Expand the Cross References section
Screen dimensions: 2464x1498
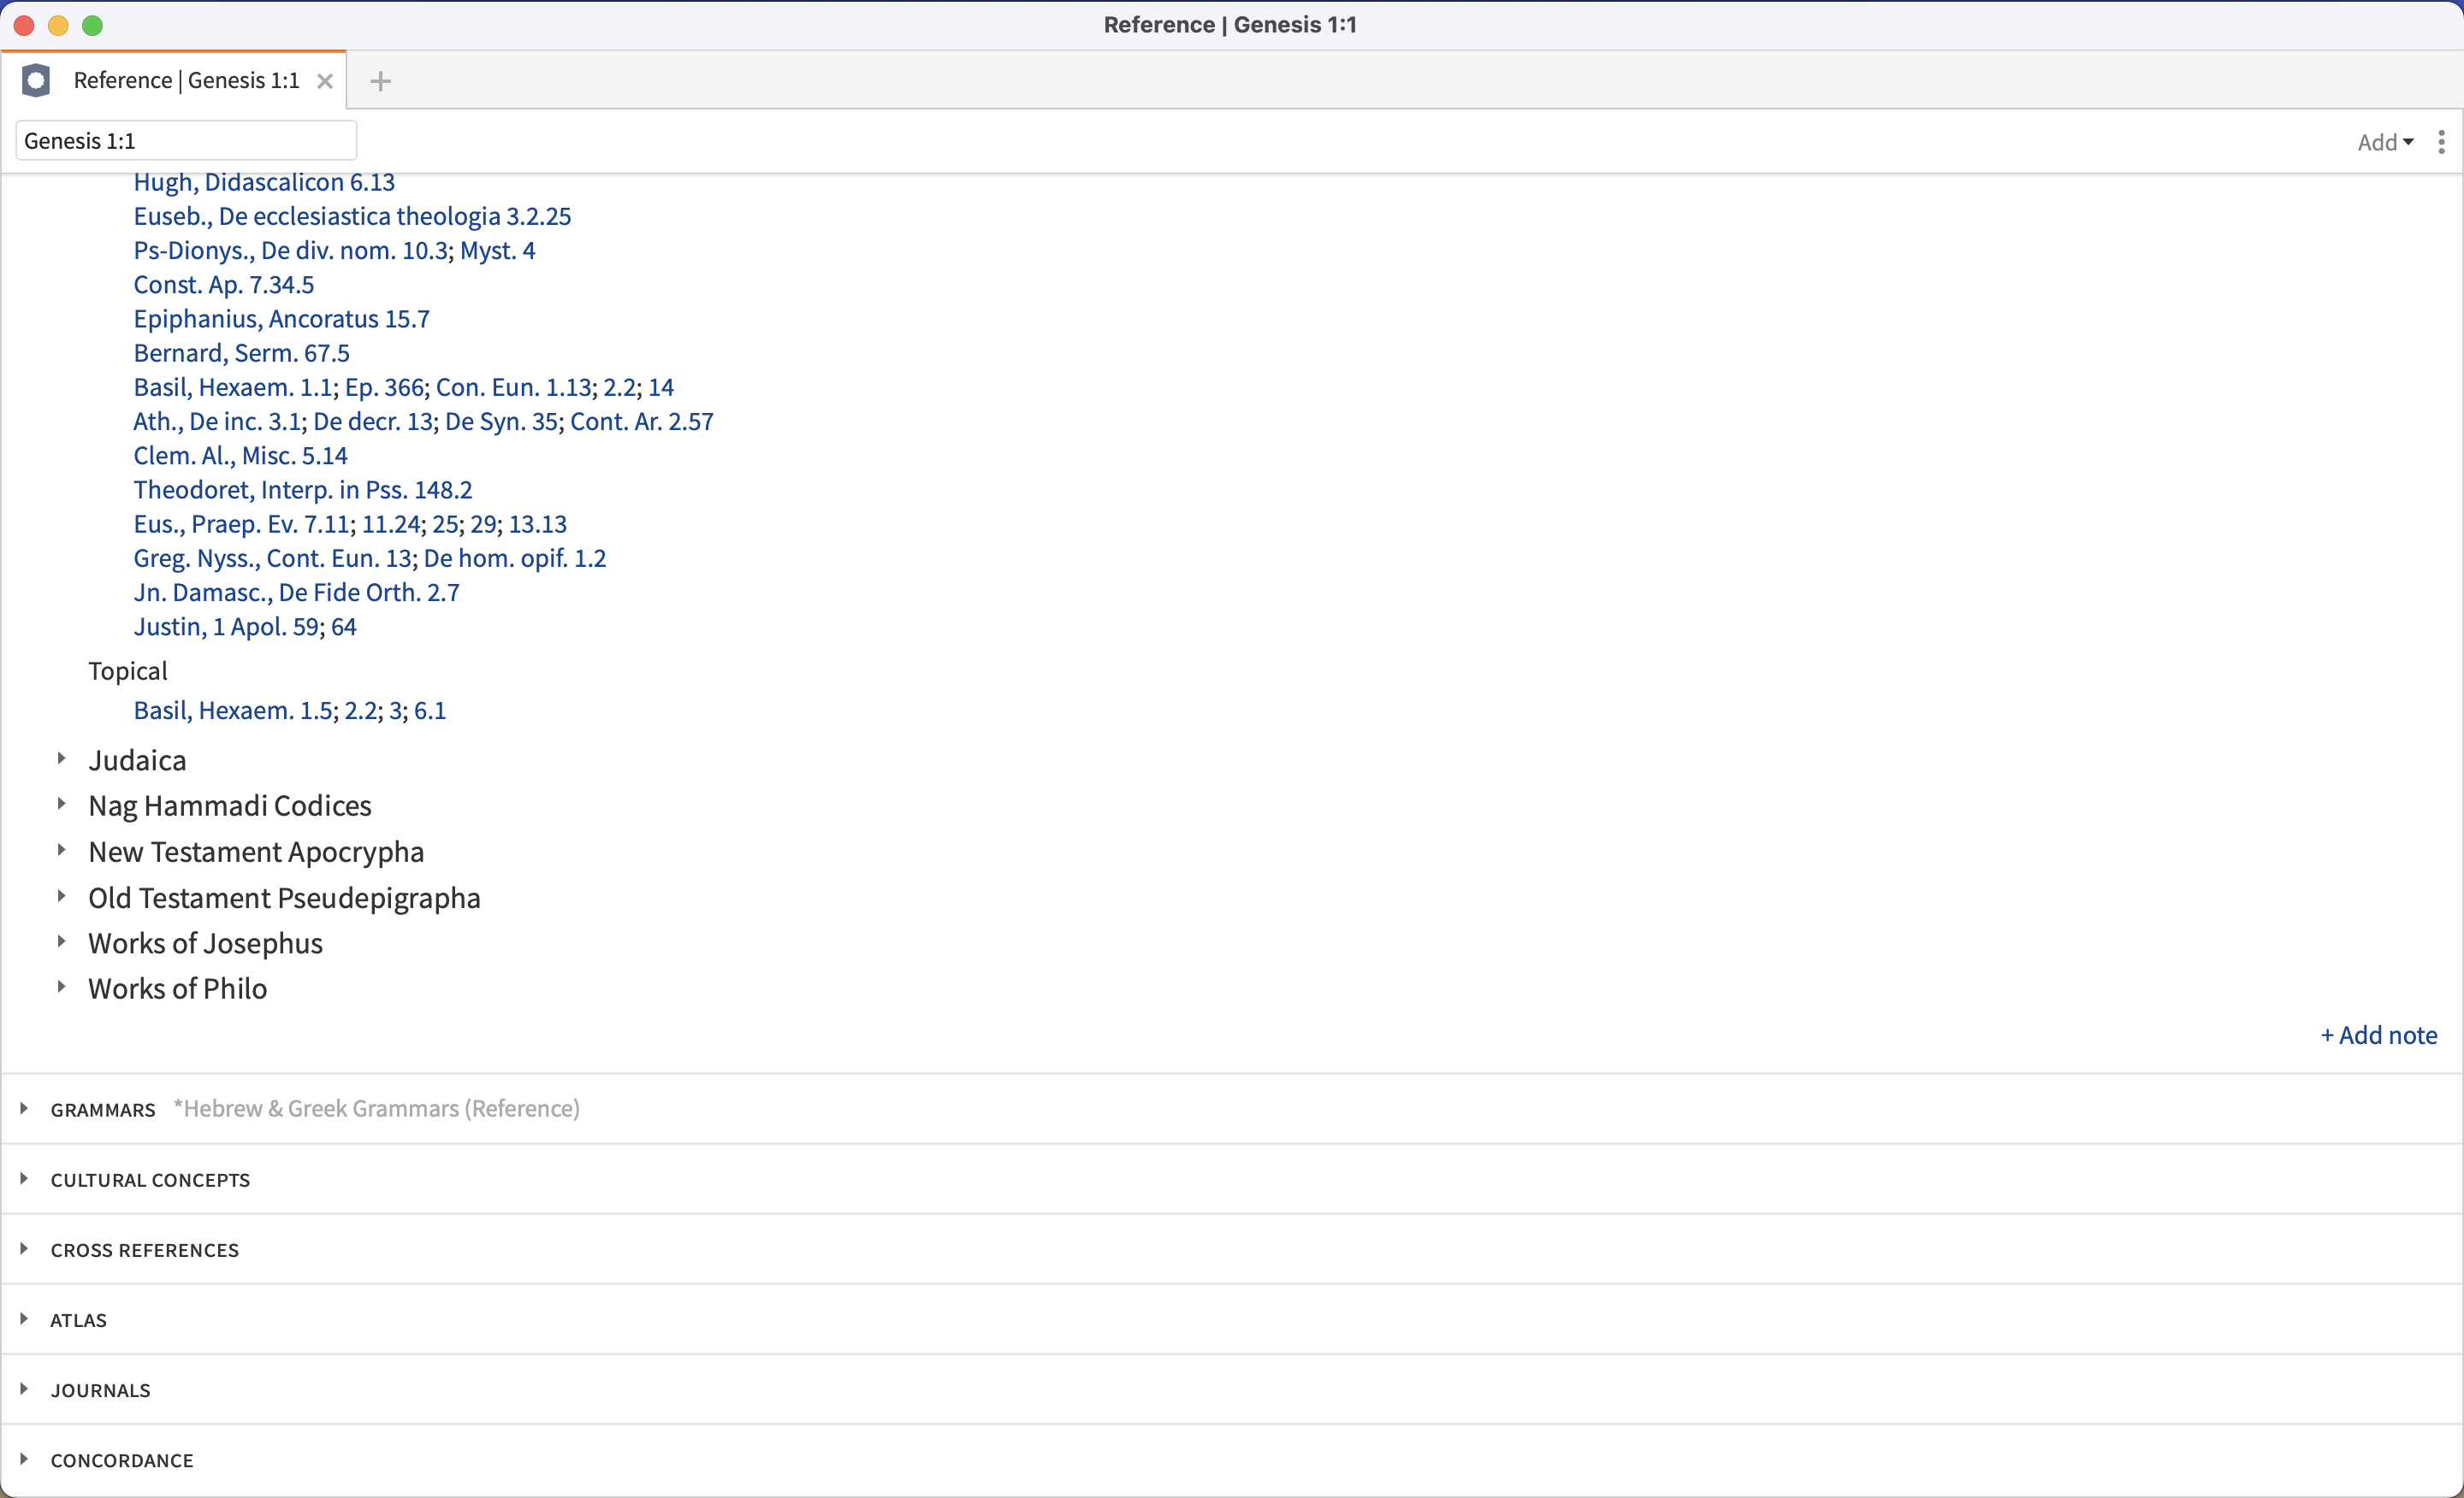pos(24,1249)
